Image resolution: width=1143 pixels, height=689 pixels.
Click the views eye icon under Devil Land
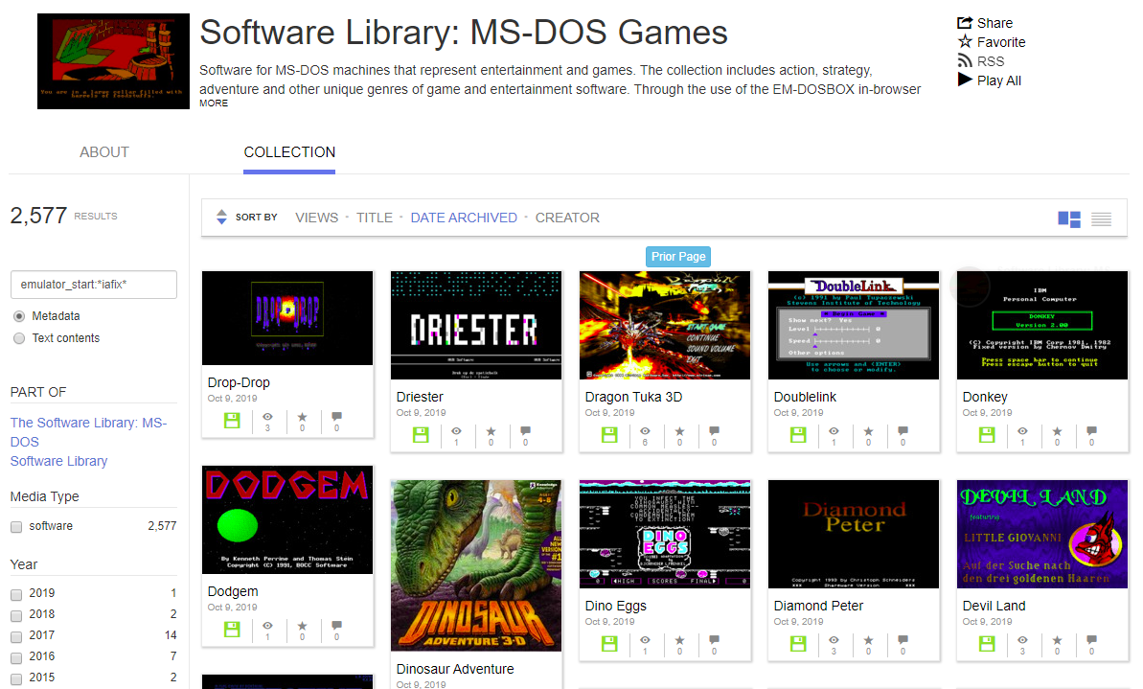[1022, 639]
